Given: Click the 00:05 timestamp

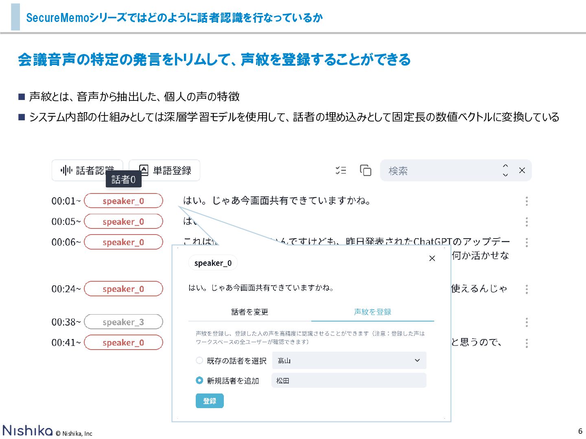Looking at the screenshot, I should click(x=66, y=222).
